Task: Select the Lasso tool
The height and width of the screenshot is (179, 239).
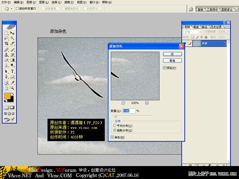Action: (6, 38)
